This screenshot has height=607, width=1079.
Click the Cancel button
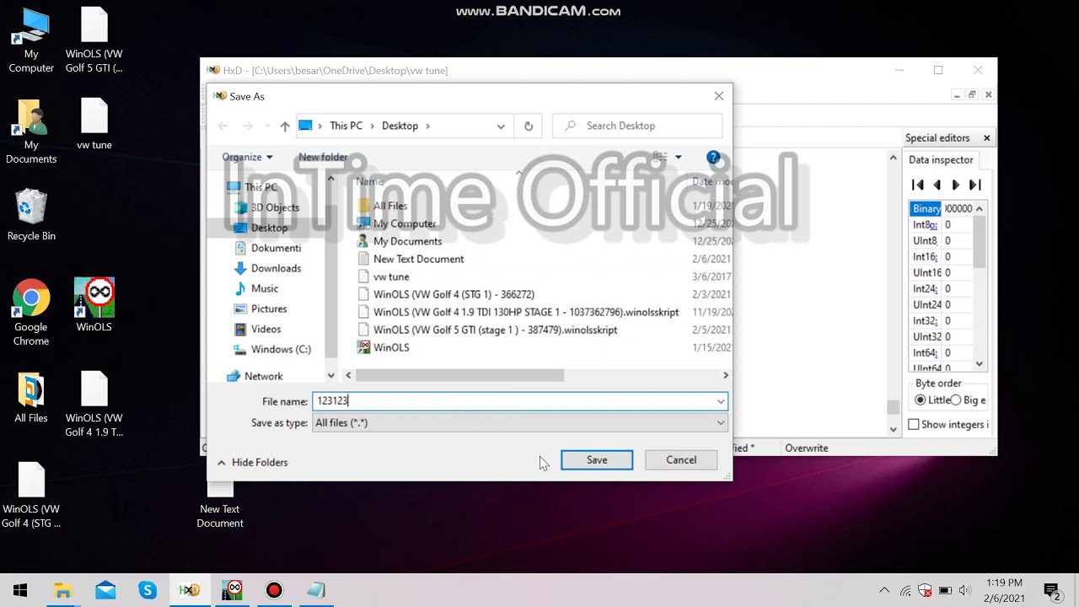[x=681, y=459]
